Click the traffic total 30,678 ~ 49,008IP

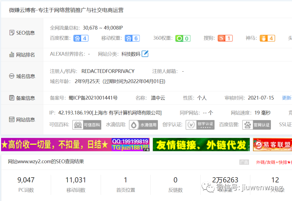click(x=103, y=28)
